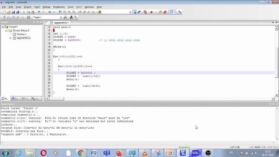Click the Window layout icon on the toolbar
Viewport: 279px width, 157px height.
(171, 12)
